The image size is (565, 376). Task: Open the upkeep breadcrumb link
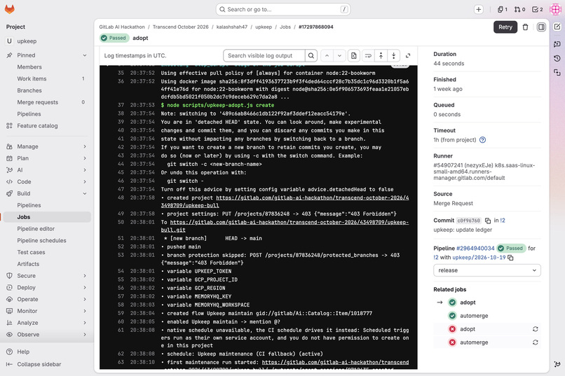(264, 27)
